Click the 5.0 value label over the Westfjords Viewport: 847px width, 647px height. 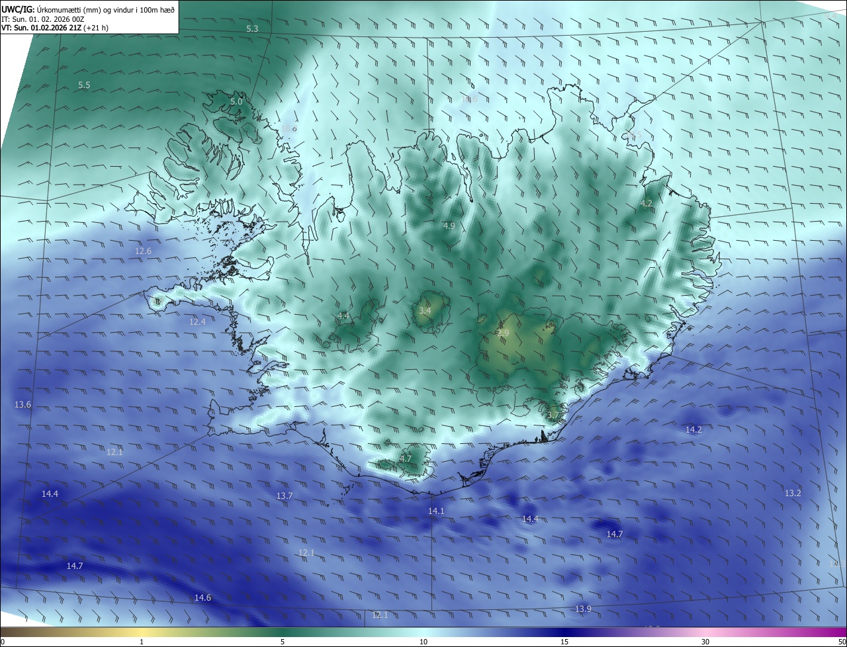pos(236,102)
